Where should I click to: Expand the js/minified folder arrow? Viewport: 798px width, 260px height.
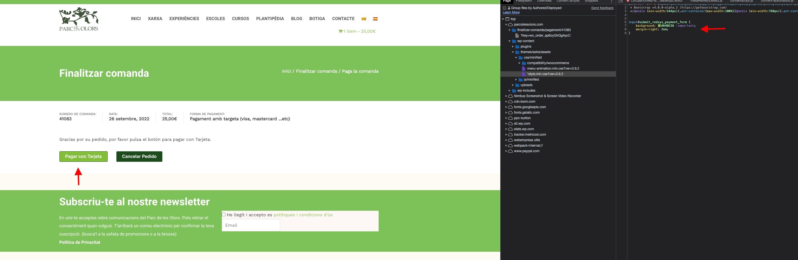coord(516,80)
